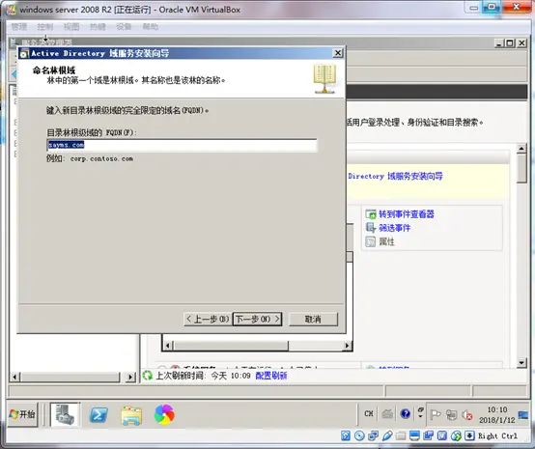The image size is (535, 449).
Task: Click the events list horizontal scrollbar right arrow
Action: tap(347, 346)
